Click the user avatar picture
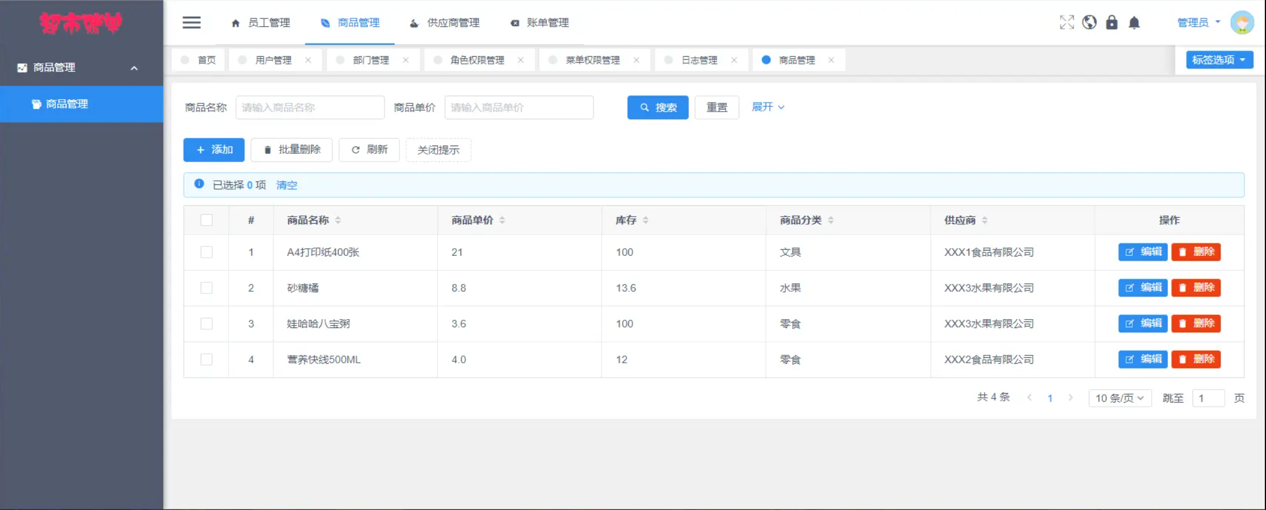 (x=1242, y=23)
